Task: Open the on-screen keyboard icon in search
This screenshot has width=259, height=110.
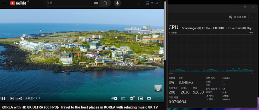Action: coord(96,3)
